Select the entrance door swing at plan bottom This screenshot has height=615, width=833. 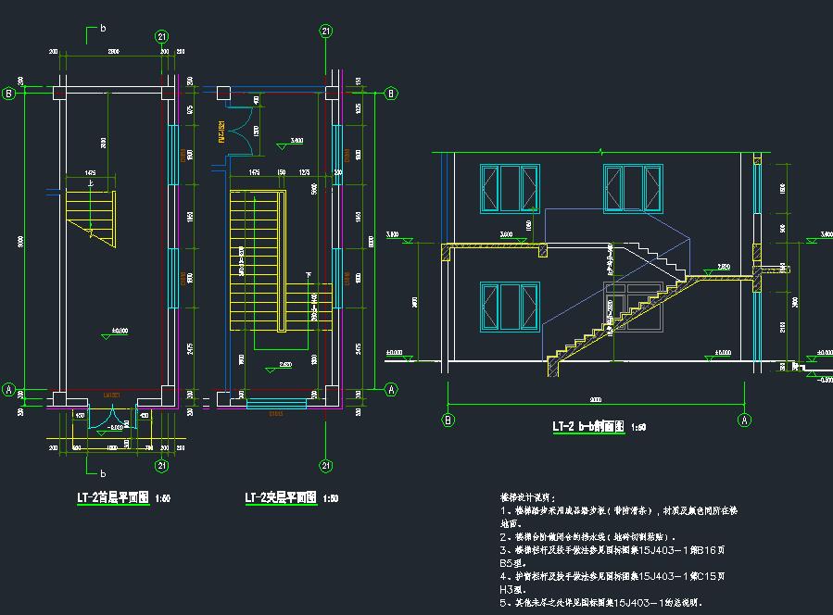coord(113,418)
